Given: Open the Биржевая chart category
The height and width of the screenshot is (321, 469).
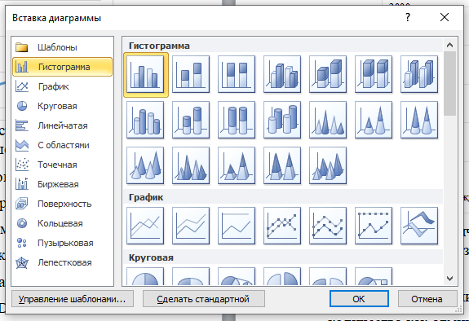Looking at the screenshot, I should pyautogui.click(x=63, y=184).
